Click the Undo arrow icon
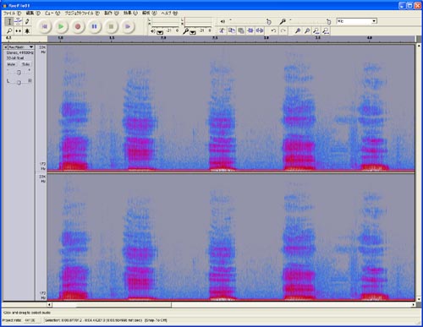 point(273,30)
